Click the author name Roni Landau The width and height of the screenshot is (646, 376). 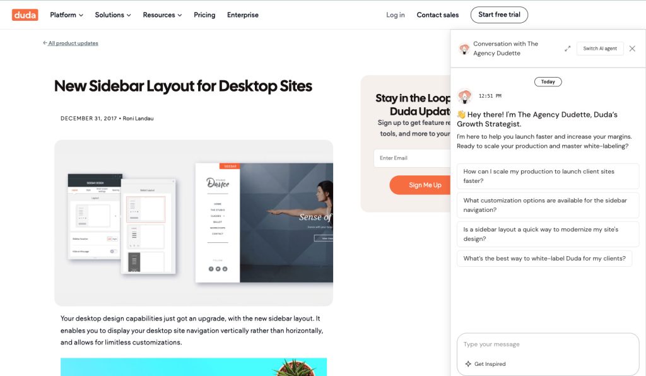click(138, 118)
